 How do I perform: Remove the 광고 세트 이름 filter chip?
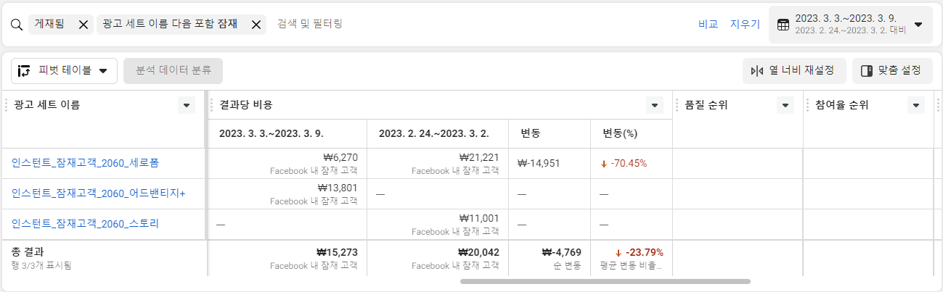coord(256,24)
